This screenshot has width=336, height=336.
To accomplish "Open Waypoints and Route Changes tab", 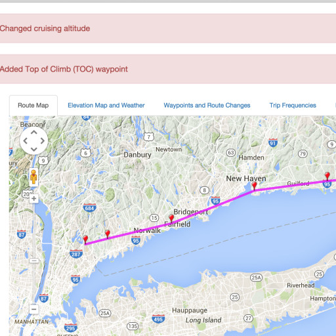I will (x=207, y=106).
